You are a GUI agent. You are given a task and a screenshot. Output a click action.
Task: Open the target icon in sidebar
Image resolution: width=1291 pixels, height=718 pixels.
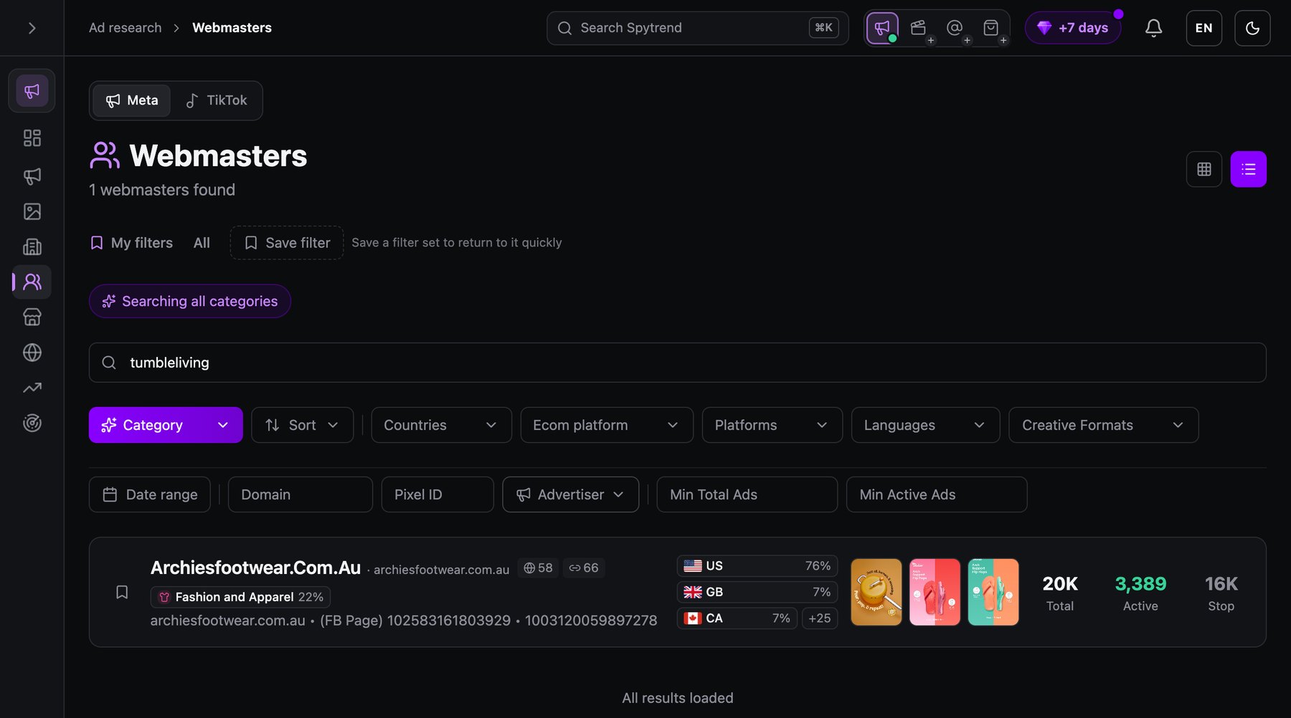tap(32, 423)
